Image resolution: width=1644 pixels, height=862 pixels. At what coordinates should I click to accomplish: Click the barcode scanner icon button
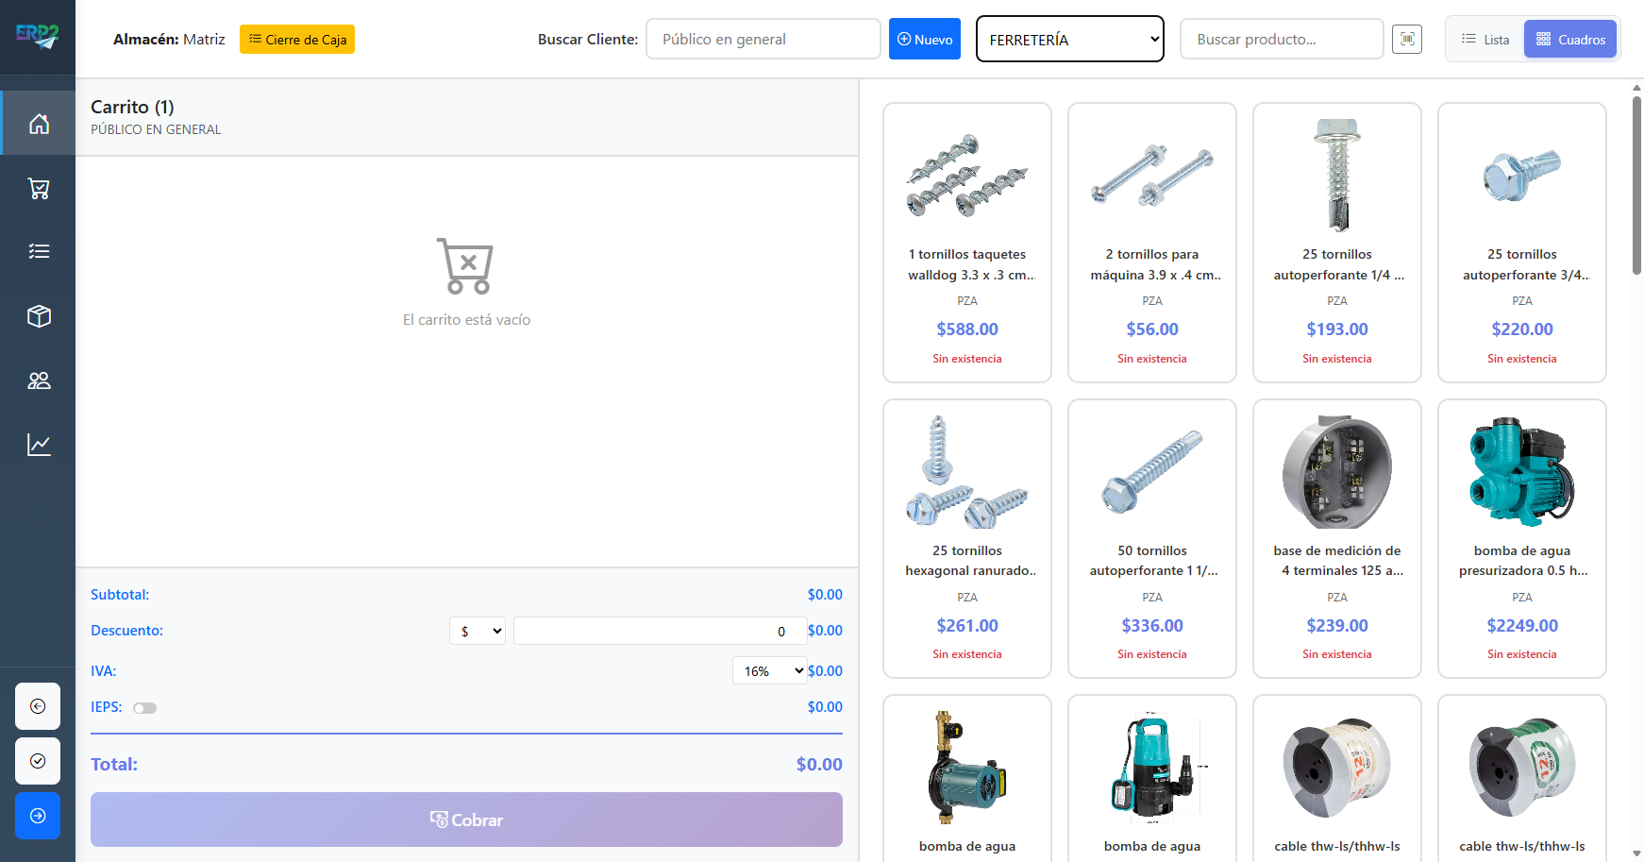coord(1406,40)
